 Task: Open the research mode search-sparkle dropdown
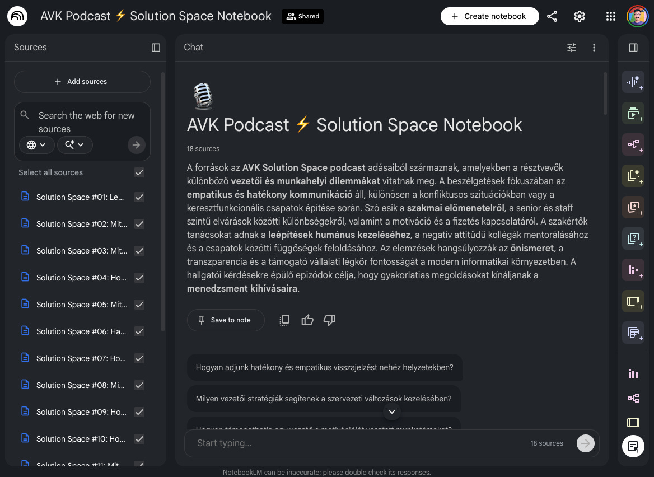(74, 145)
